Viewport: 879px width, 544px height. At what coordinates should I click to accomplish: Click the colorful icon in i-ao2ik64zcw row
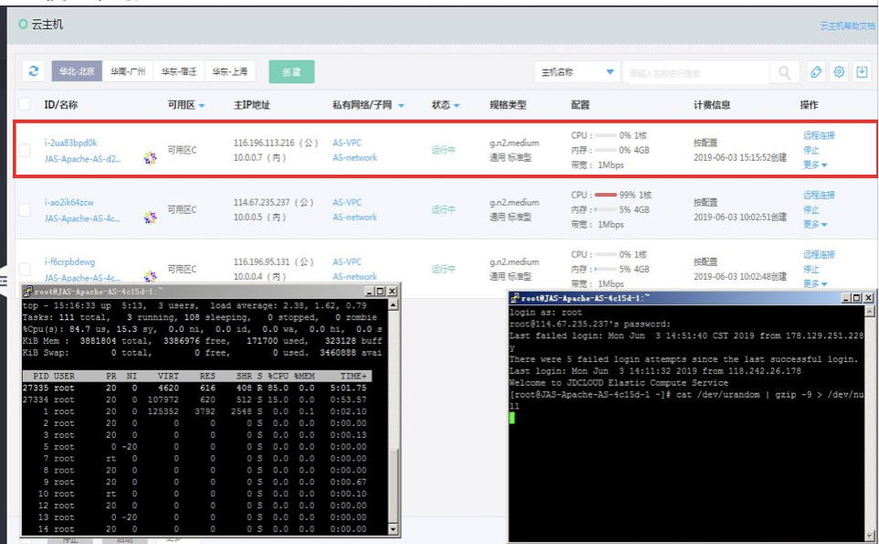click(x=150, y=218)
